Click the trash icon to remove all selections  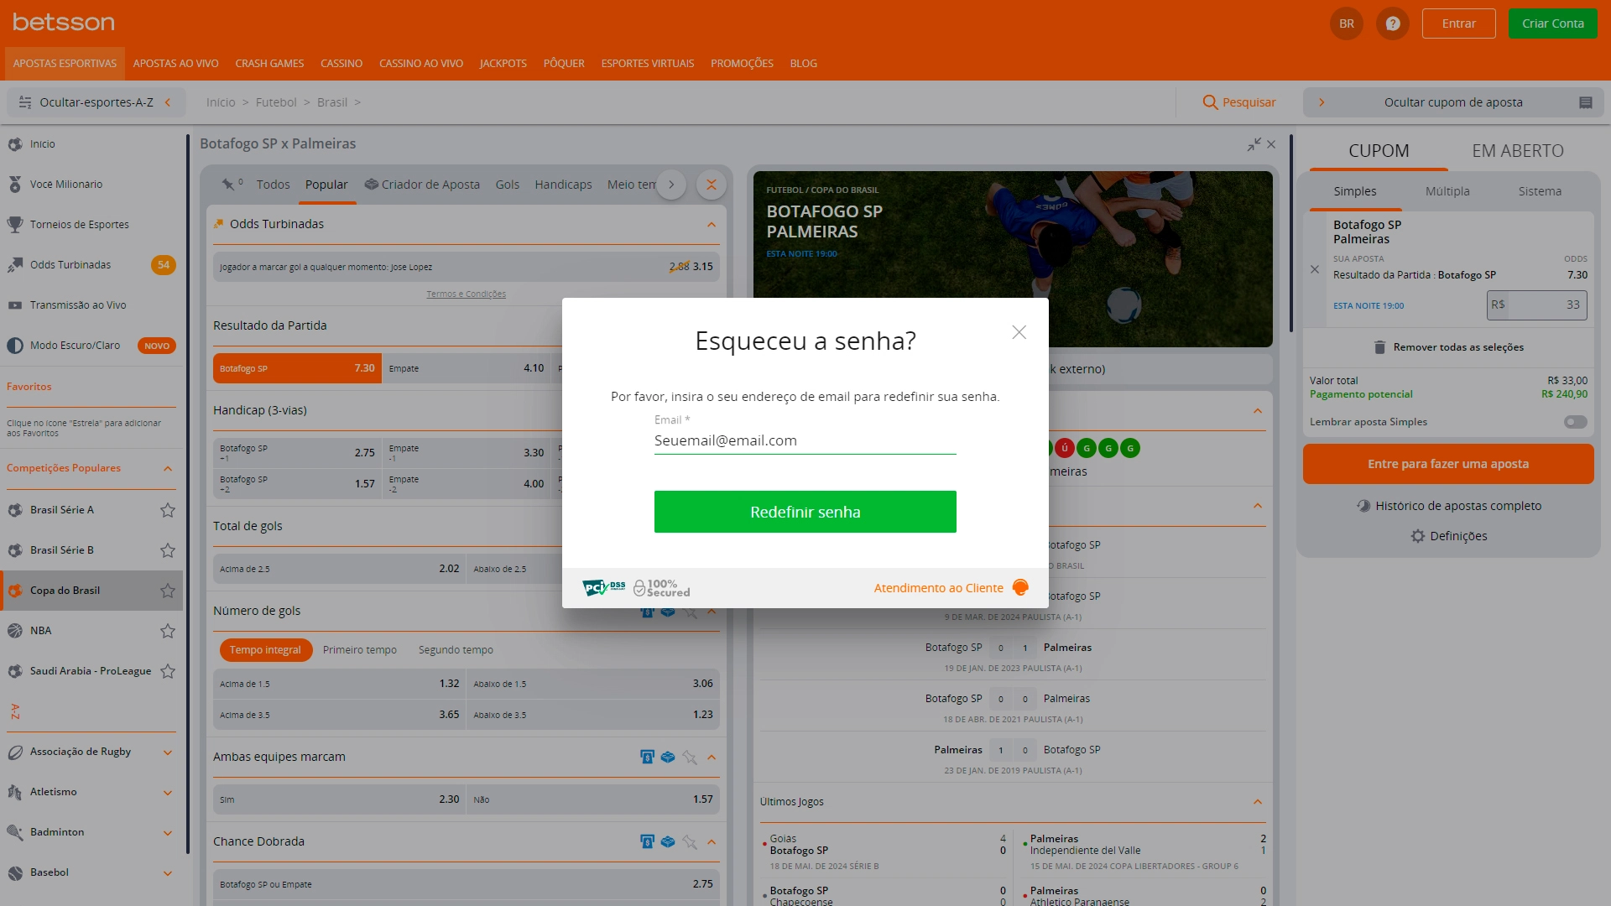1379,347
